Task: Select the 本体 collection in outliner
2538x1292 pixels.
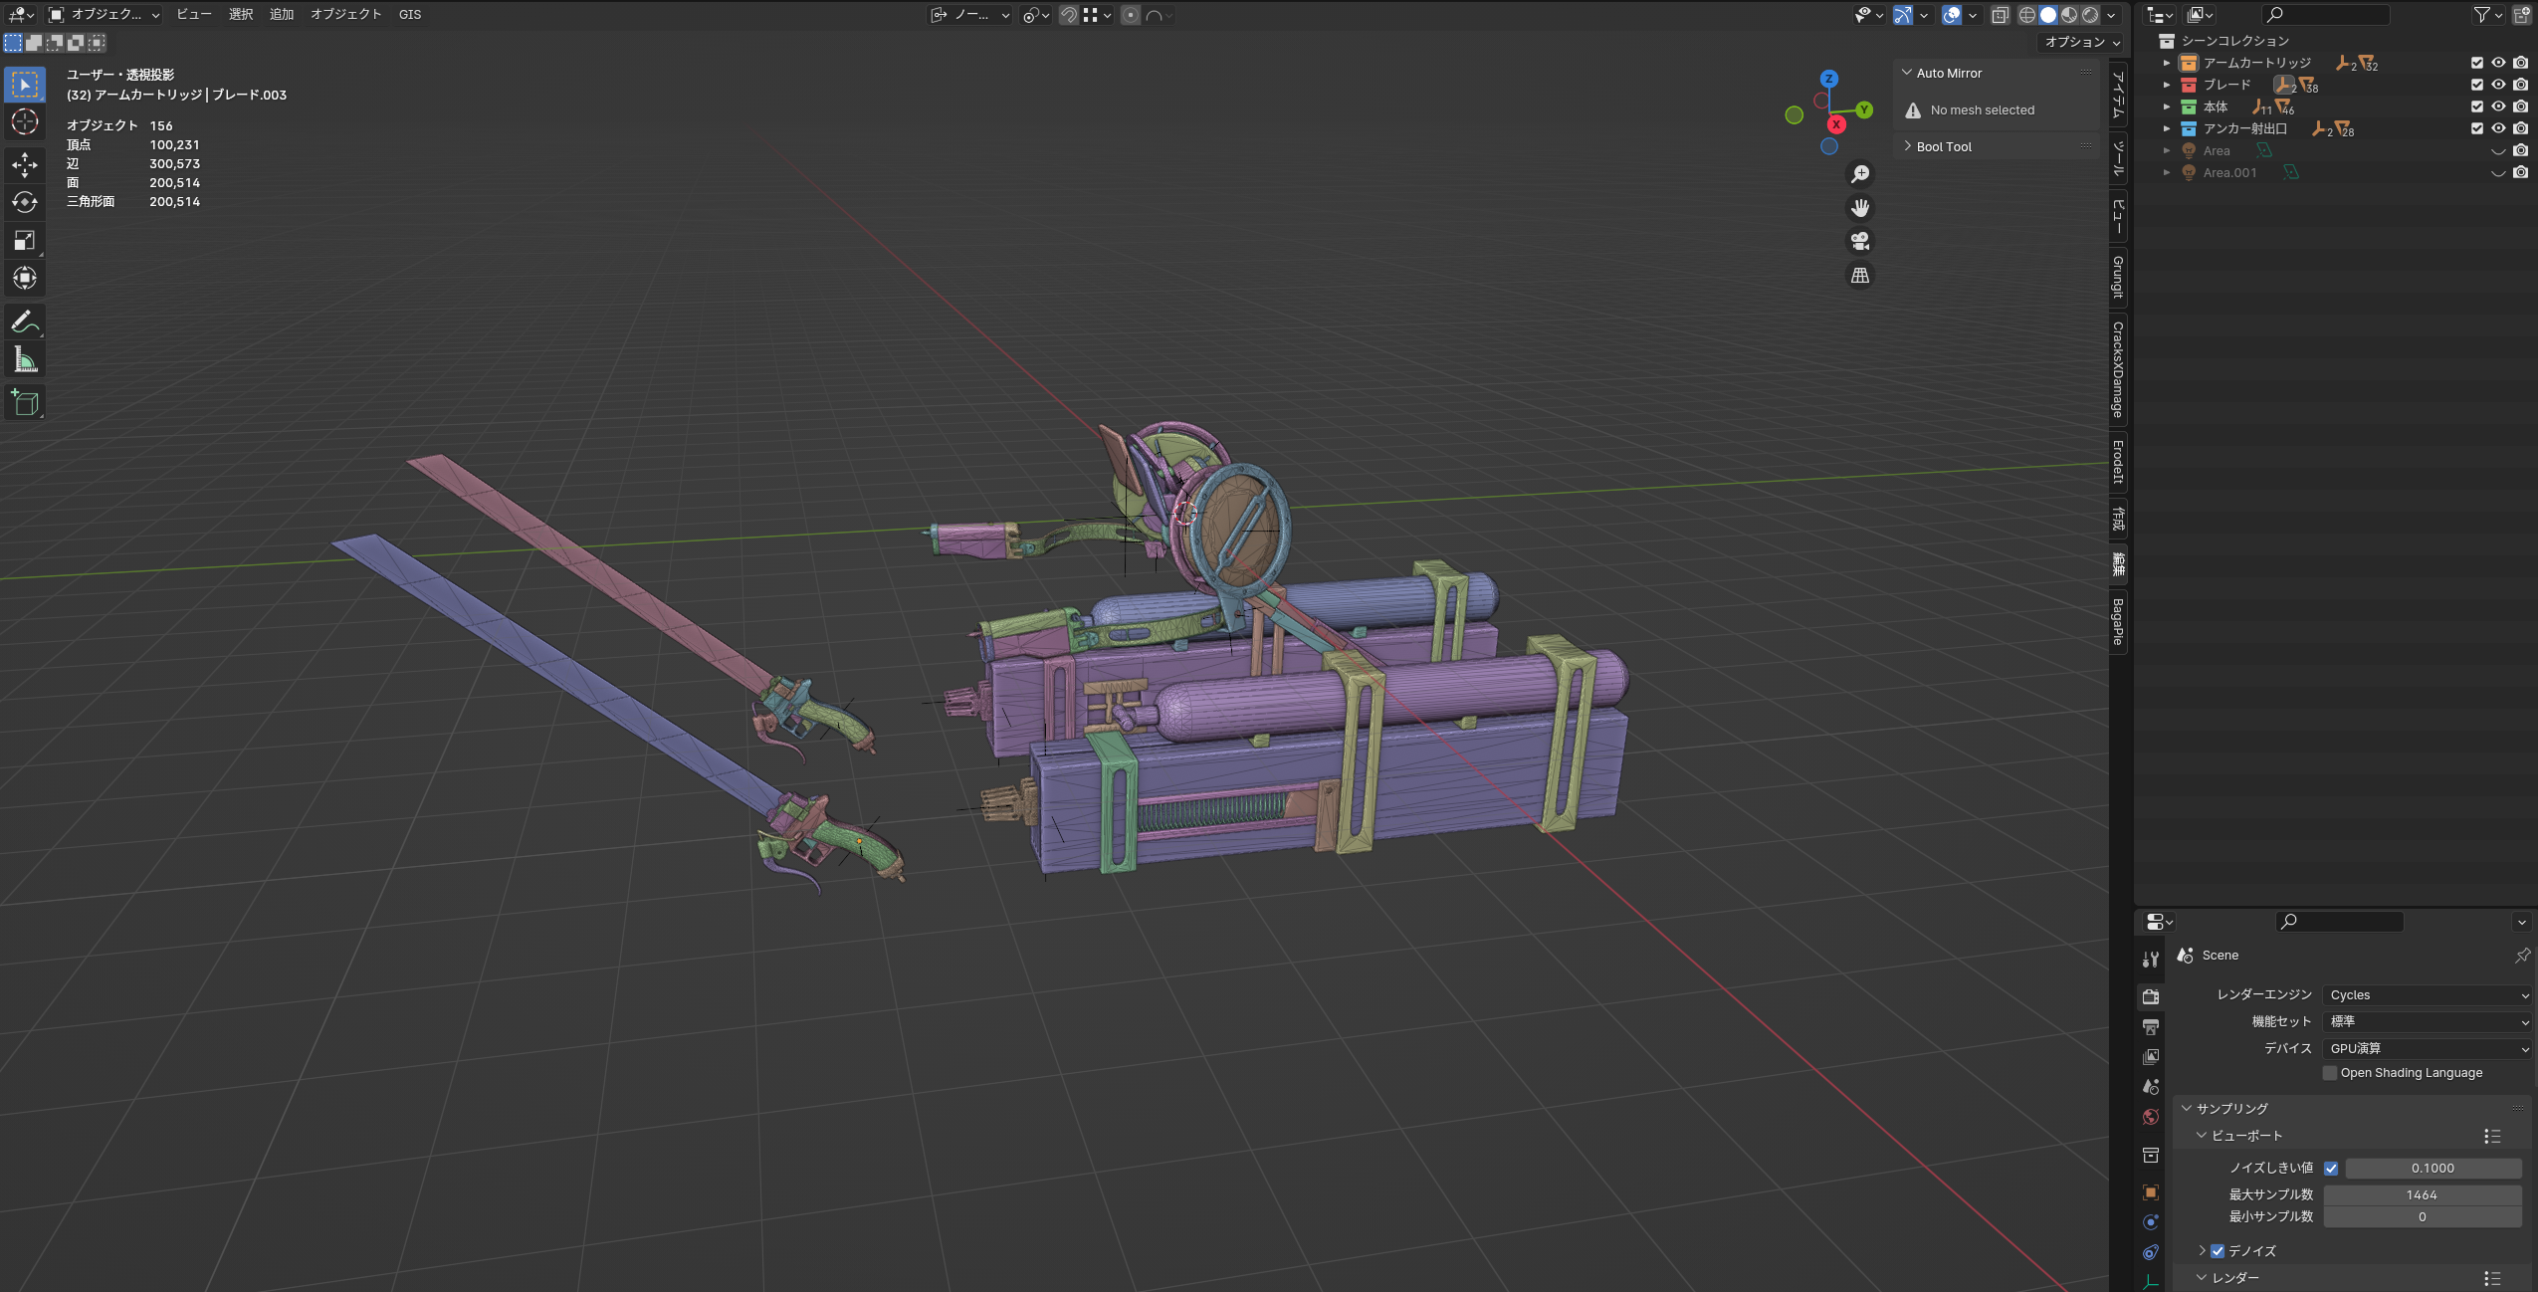Action: [2215, 107]
